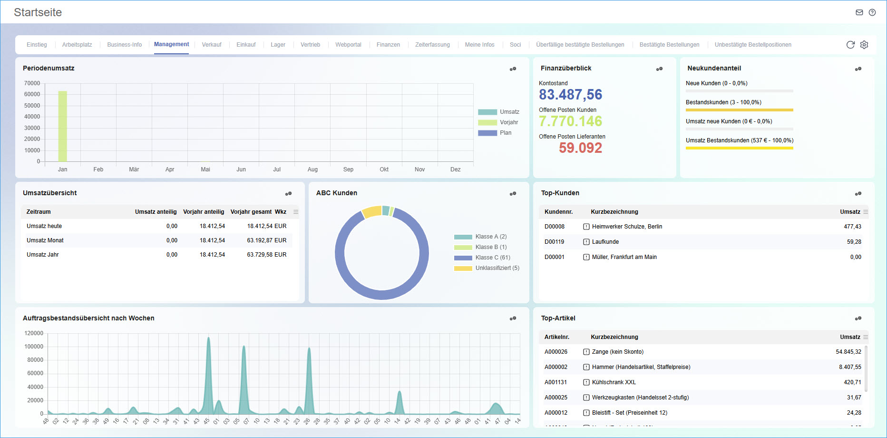Viewport: 887px width, 438px height.
Task: Toggle Vorjahr series in chart legend
Action: click(x=508, y=122)
